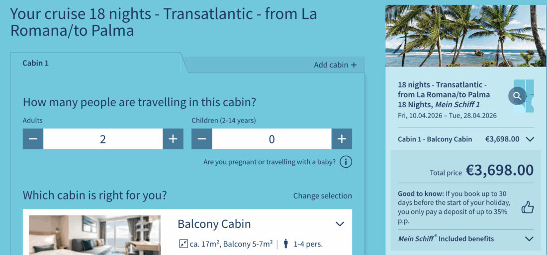Click the person occupancy icon
547x255 pixels.
[x=285, y=244]
